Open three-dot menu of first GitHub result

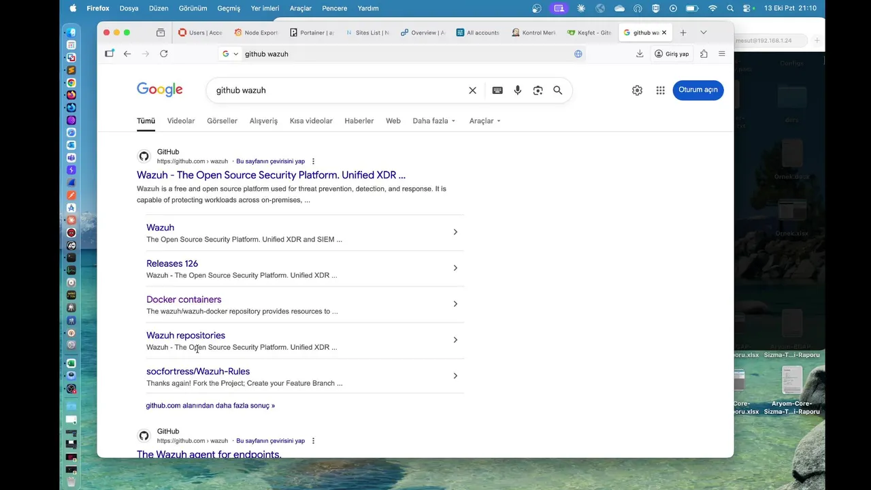click(313, 161)
